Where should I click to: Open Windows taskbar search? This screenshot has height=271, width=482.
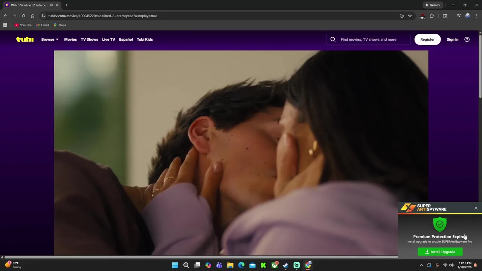tap(186, 265)
